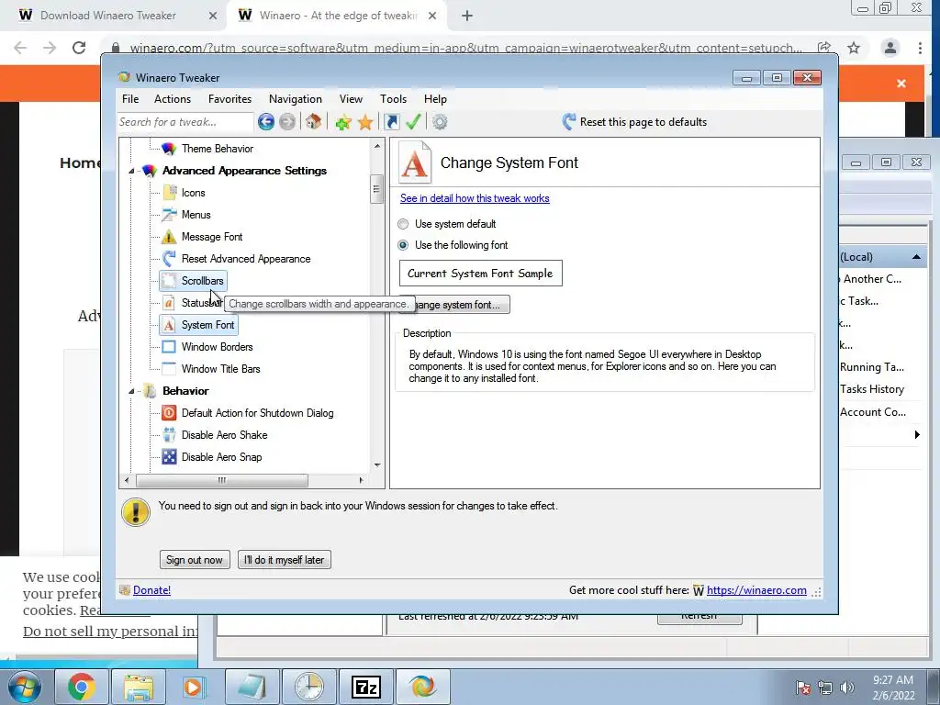Open Chrome profile avatar icon

pos(890,48)
